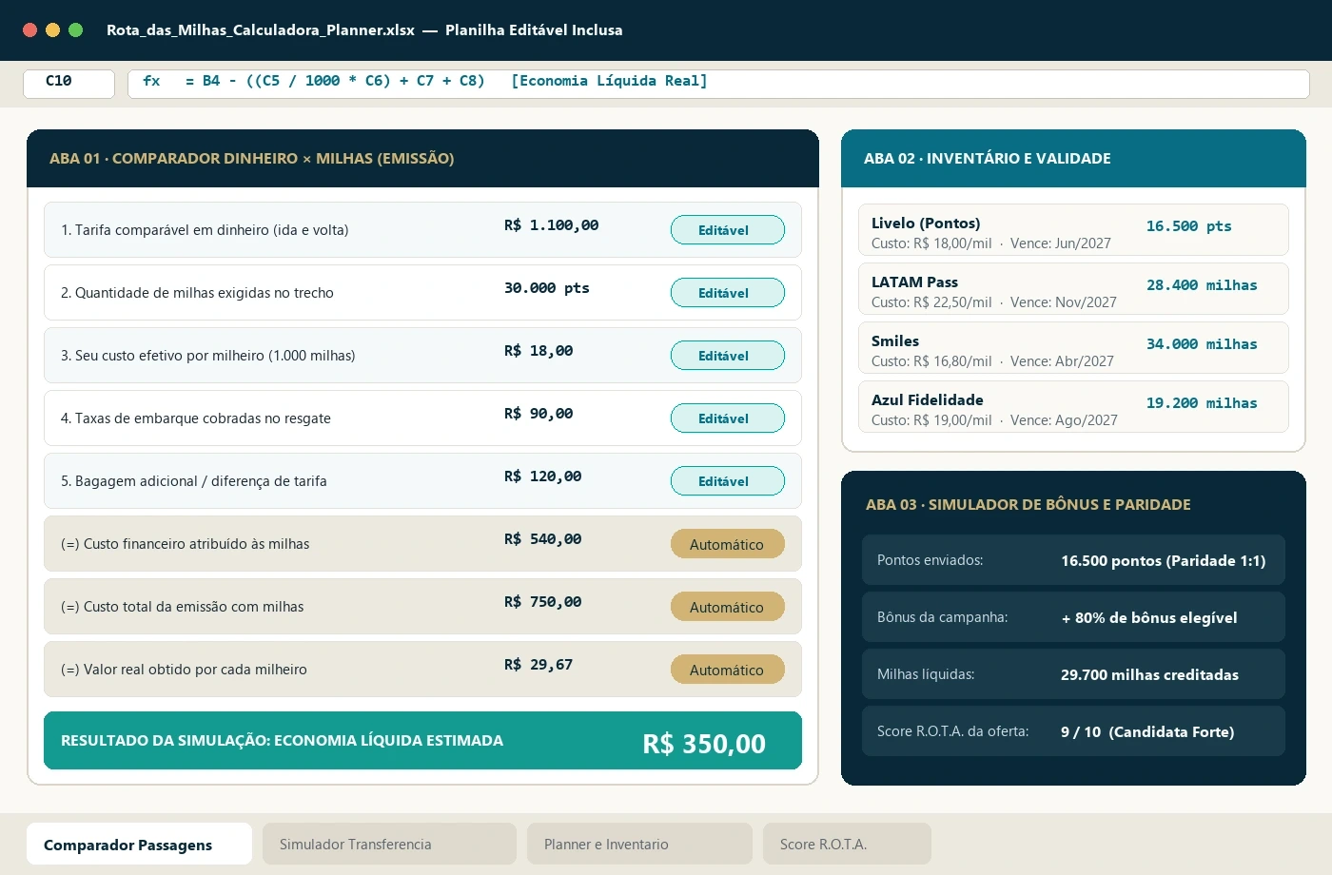Click the 9 / 10 (Candidata Forte) score
This screenshot has width=1332, height=875.
pos(1147,732)
